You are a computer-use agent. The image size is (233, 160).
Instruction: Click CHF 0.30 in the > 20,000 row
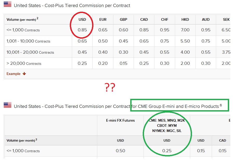[x=165, y=63]
